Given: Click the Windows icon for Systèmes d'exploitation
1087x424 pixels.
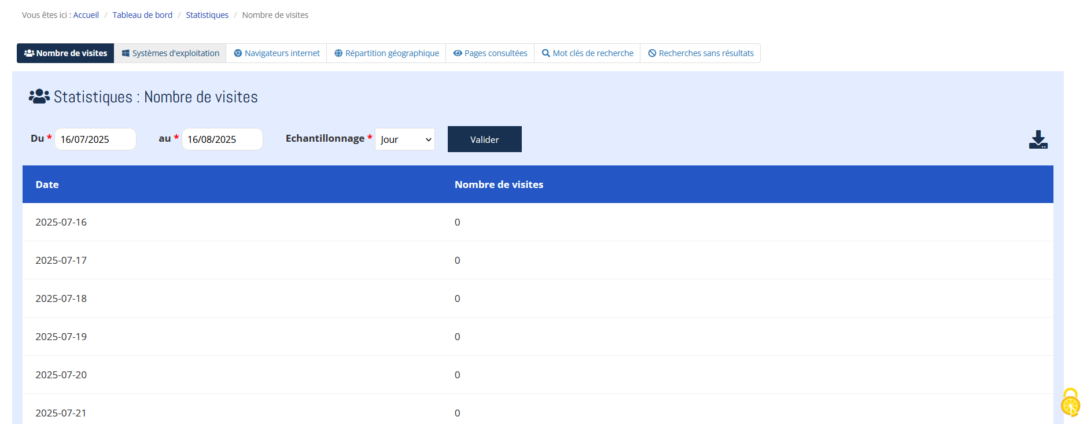Looking at the screenshot, I should (x=126, y=53).
